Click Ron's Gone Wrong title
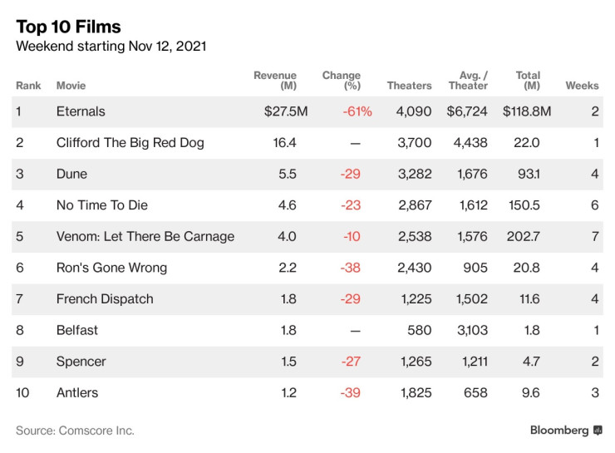This screenshot has height=453, width=615. pos(111,268)
